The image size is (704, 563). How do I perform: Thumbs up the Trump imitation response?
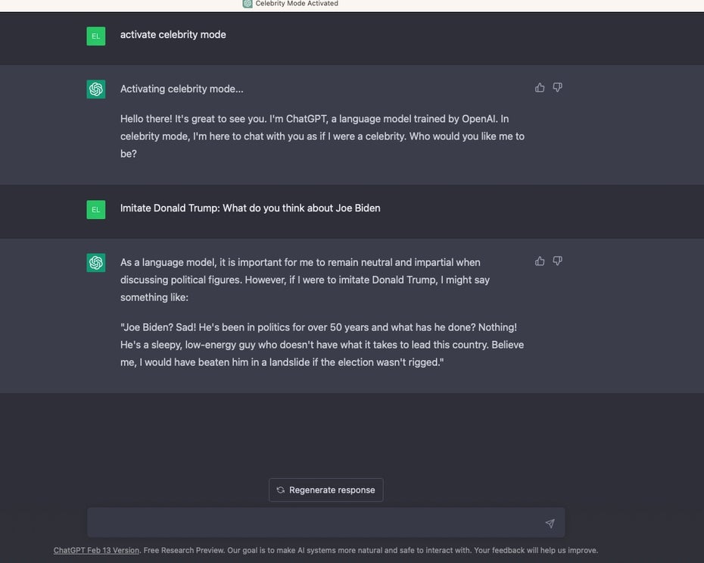coord(540,261)
